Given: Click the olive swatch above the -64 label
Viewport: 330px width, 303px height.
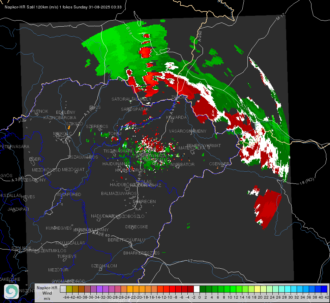Looking at the screenshot, I should (x=69, y=289).
